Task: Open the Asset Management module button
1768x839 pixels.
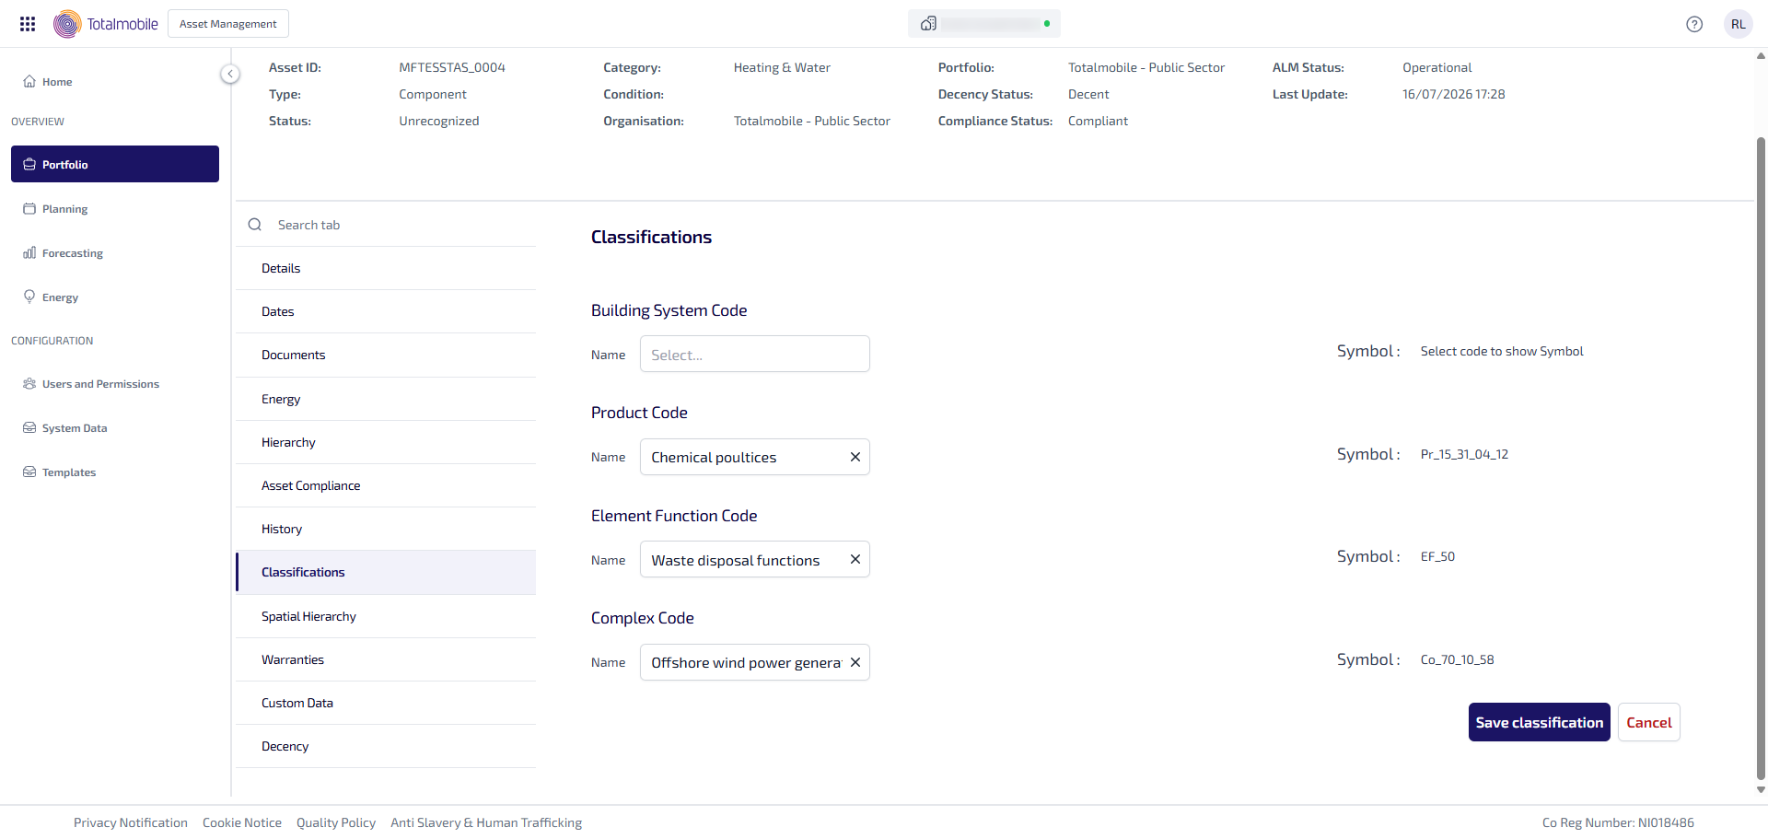Action: tap(228, 24)
